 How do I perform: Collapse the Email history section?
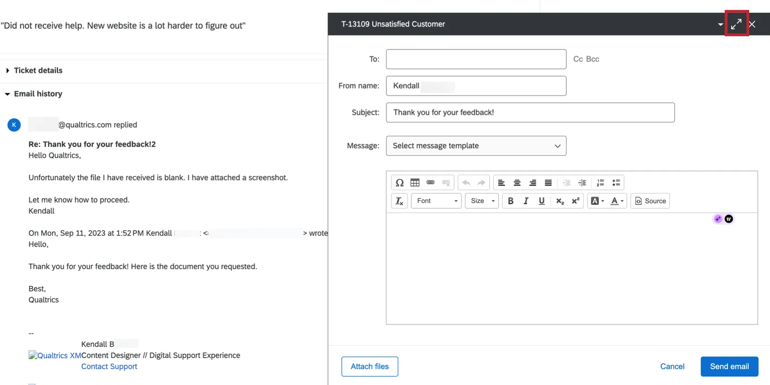pyautogui.click(x=38, y=94)
